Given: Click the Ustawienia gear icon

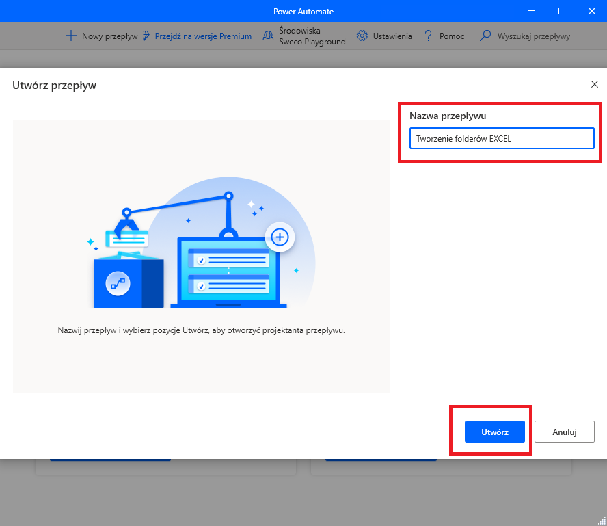Looking at the screenshot, I should 362,36.
